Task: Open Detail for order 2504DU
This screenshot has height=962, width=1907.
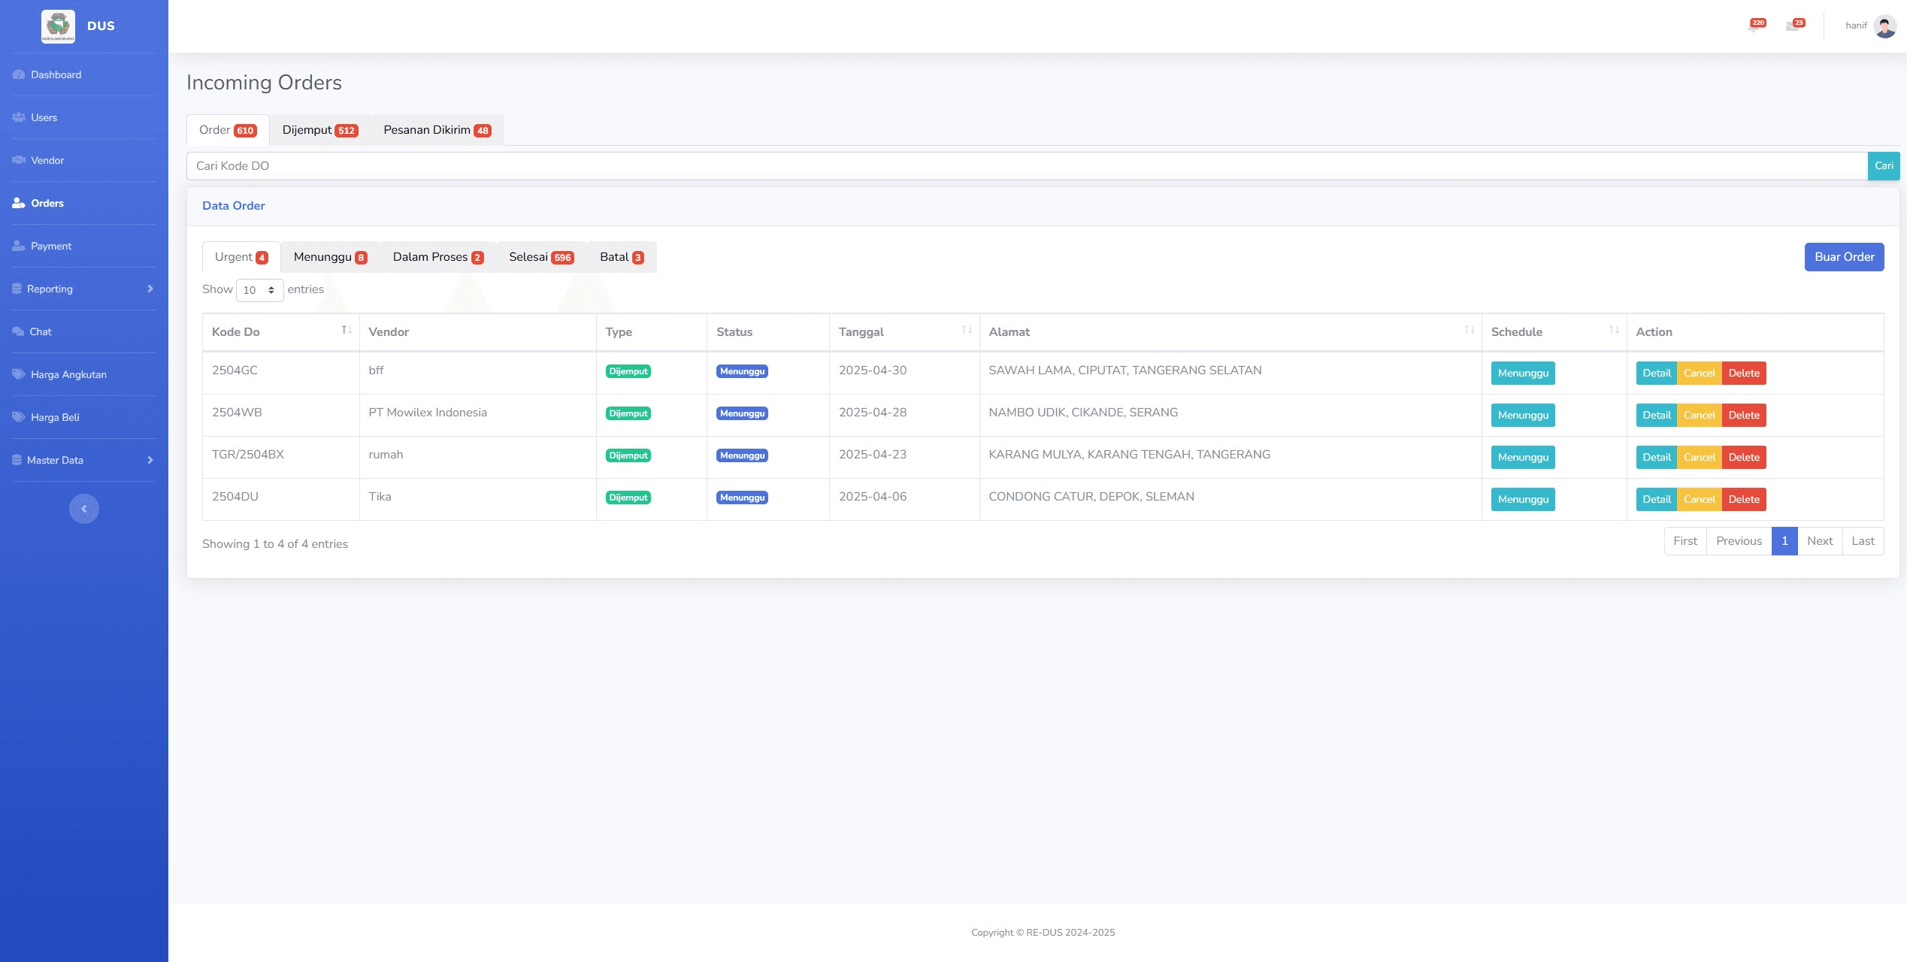Action: click(1656, 499)
